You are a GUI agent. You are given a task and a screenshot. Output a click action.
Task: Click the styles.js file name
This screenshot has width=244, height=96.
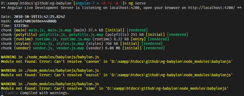[43, 44]
